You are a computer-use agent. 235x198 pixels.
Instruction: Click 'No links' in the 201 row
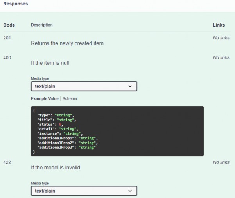(221, 38)
